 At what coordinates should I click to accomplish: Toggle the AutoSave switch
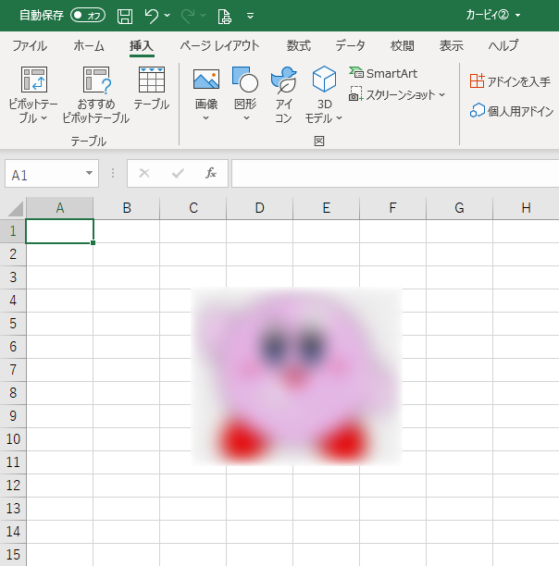(88, 16)
